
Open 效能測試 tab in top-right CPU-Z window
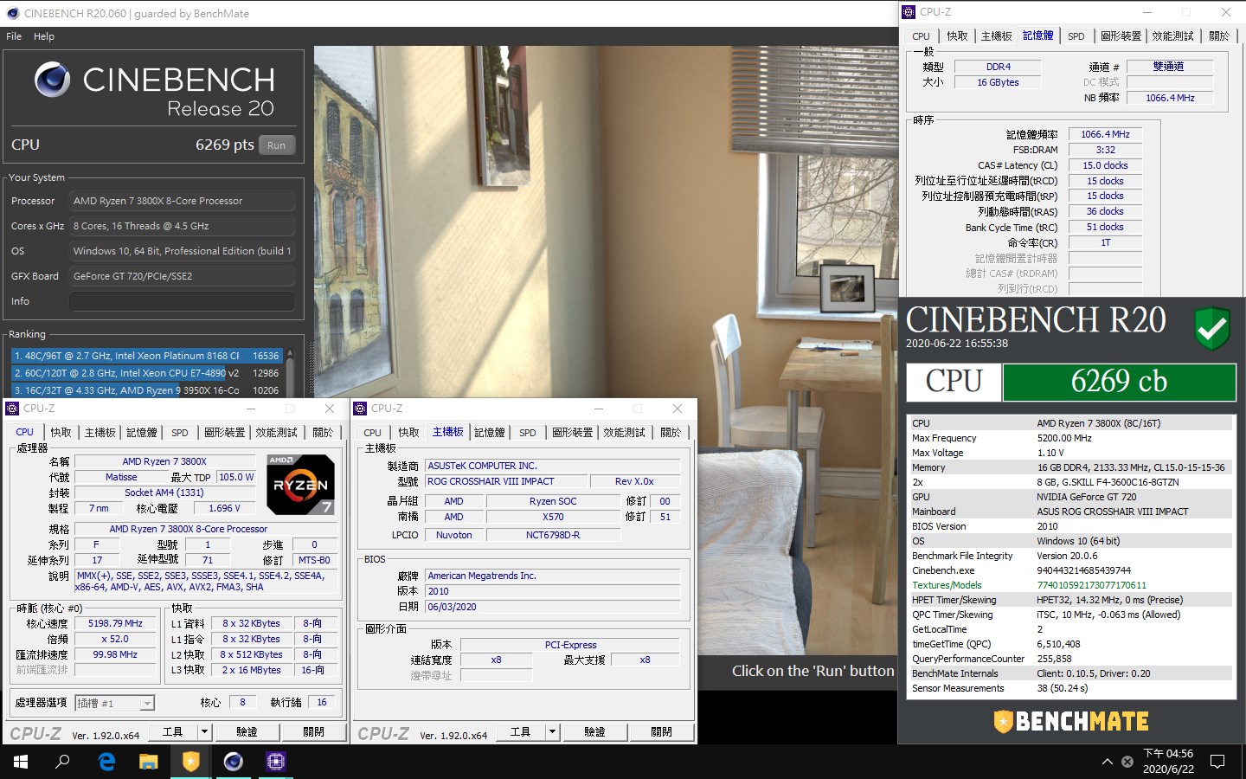(1173, 35)
